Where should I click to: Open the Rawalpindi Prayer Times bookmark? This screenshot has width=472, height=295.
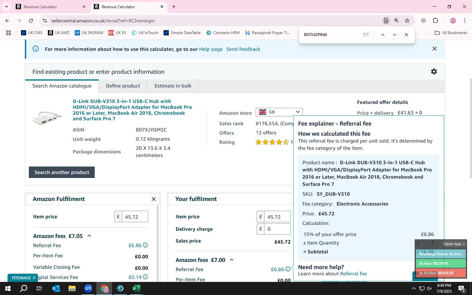pos(267,33)
